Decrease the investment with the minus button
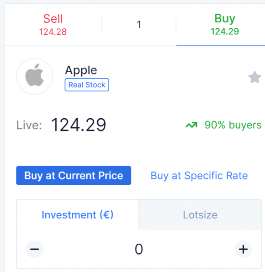The height and width of the screenshot is (272, 265). pyautogui.click(x=35, y=249)
